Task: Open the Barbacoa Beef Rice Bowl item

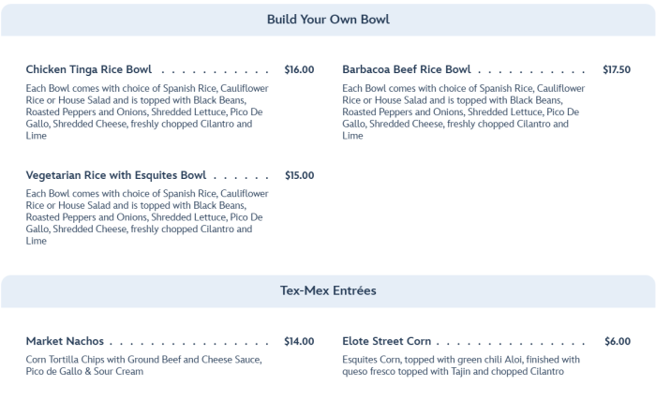Action: point(407,69)
